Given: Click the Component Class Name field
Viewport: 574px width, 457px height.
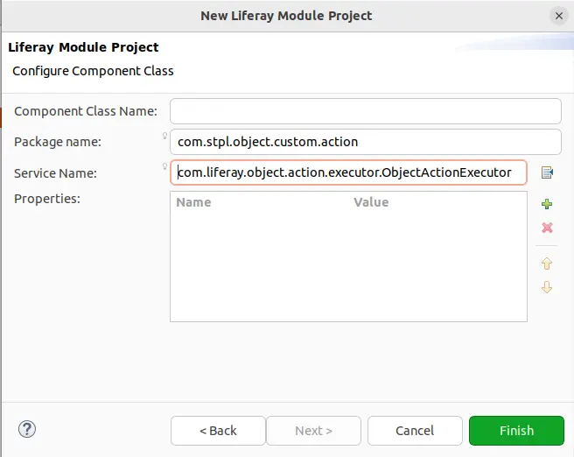Looking at the screenshot, I should click(366, 111).
